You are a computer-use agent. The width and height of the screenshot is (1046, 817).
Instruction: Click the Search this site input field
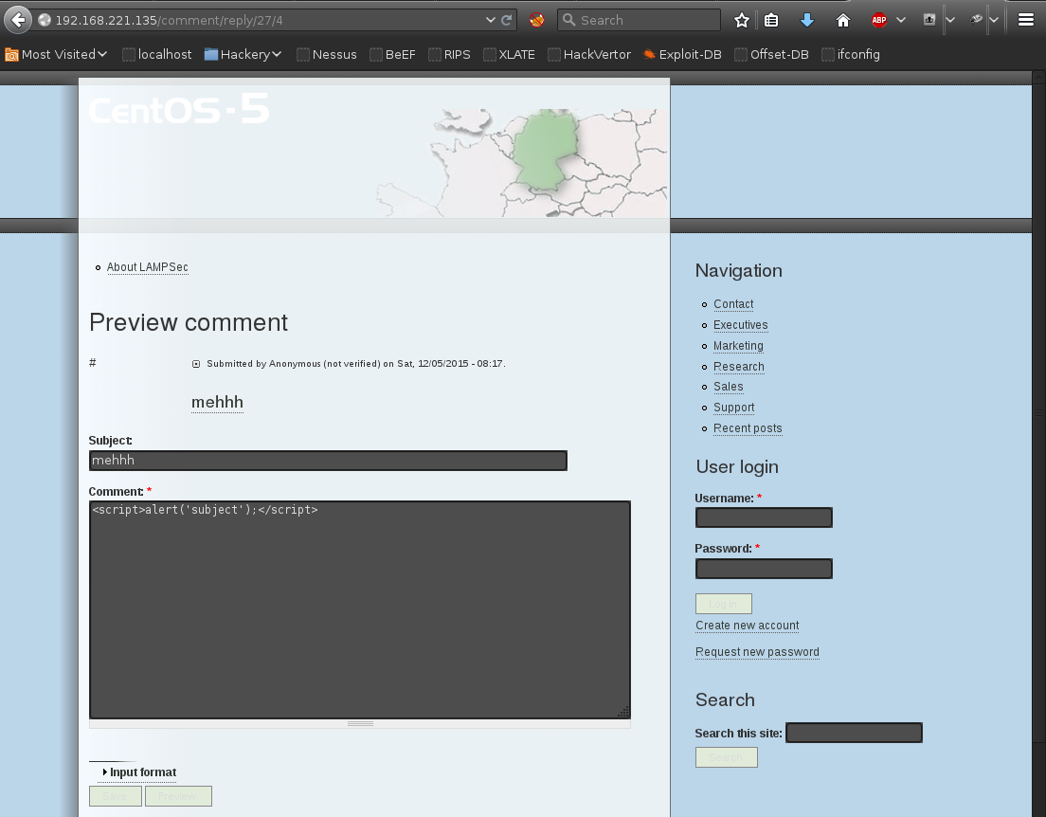click(853, 732)
